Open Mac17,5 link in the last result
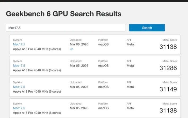Screen dimensions: 188x118 (19, 108)
